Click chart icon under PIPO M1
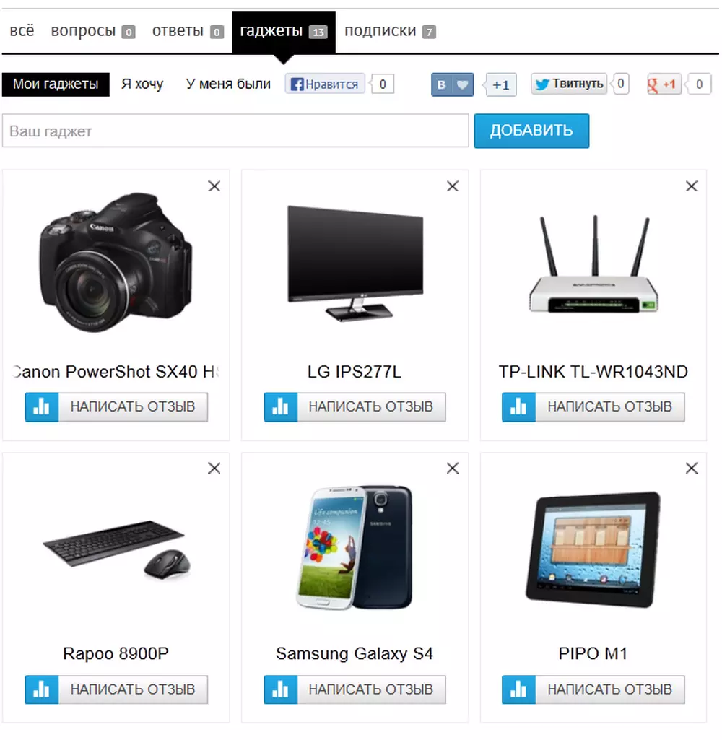722x740 pixels. [518, 689]
